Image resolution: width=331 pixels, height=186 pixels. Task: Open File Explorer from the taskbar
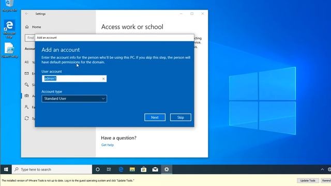(132, 169)
